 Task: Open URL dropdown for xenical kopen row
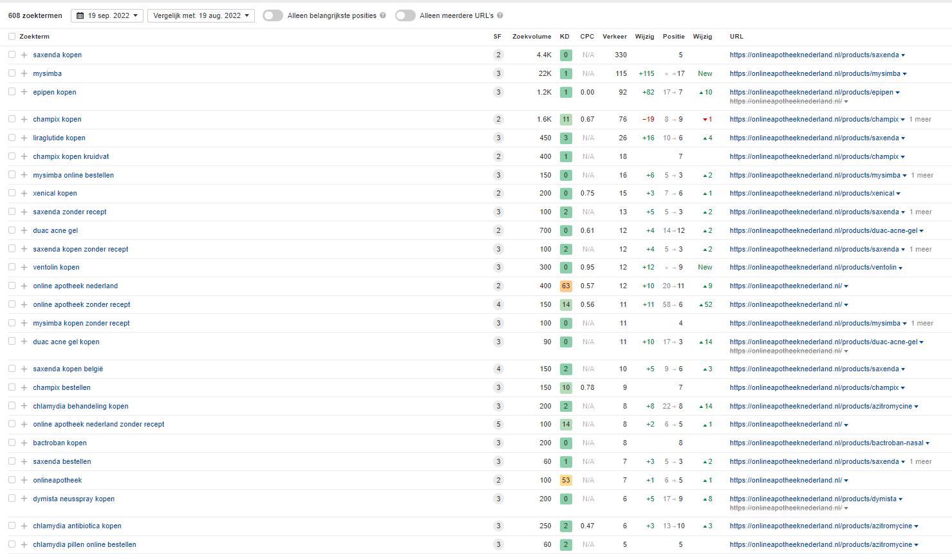click(899, 194)
